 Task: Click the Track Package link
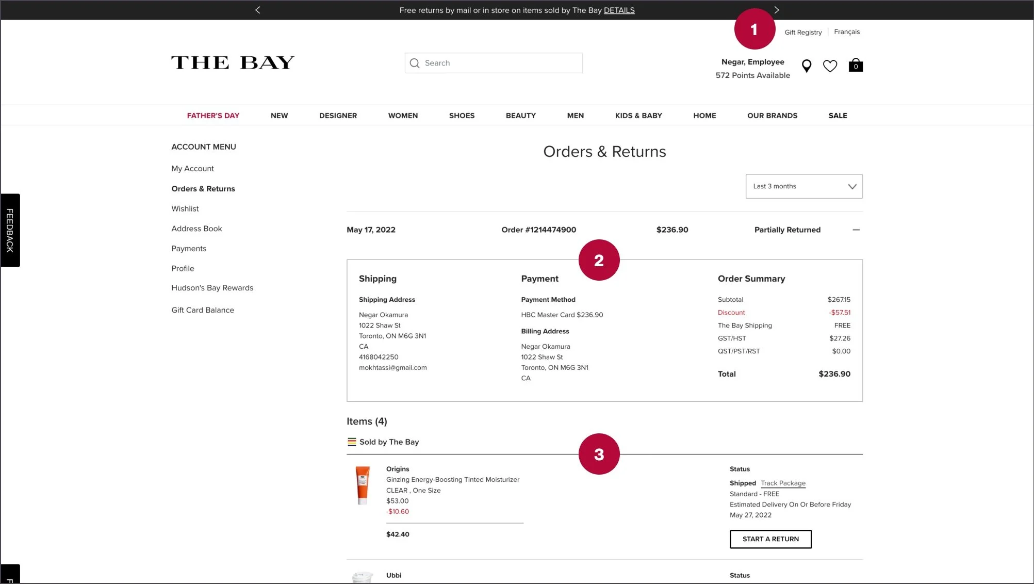pos(783,483)
